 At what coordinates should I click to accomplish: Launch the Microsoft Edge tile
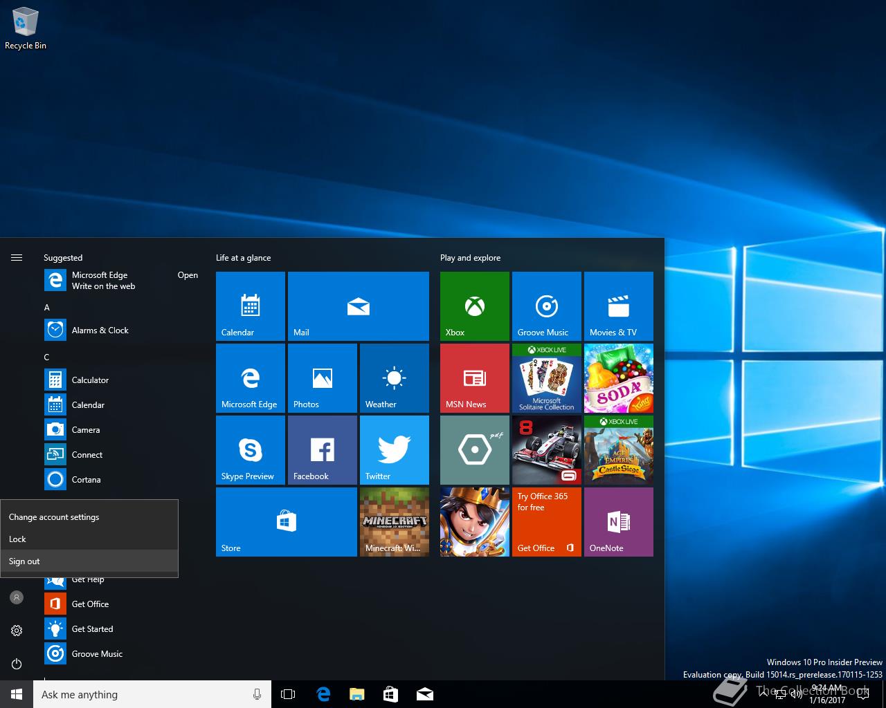(251, 378)
